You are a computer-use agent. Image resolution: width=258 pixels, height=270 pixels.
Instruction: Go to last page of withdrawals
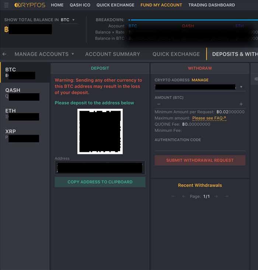point(227,196)
